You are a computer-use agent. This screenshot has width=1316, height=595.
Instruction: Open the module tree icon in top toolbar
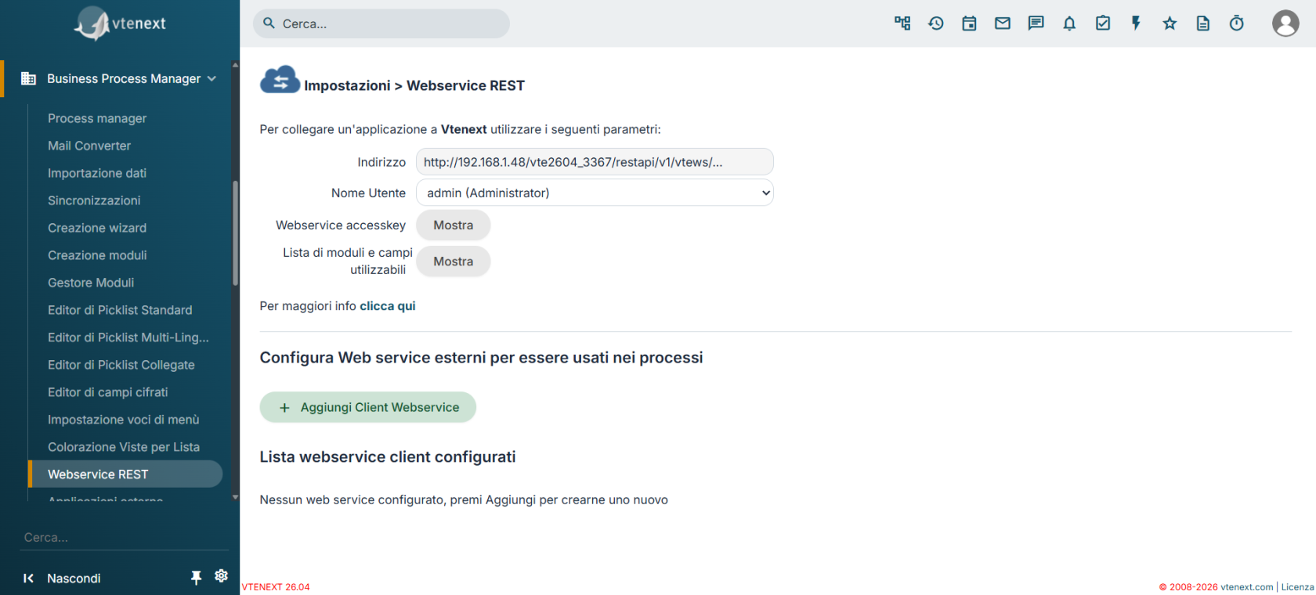[x=902, y=23]
